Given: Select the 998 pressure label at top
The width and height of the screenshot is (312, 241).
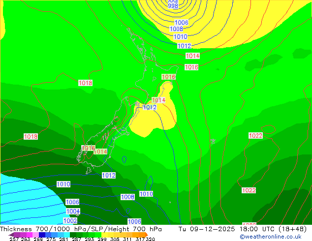Looking at the screenshot, I should point(173,6).
